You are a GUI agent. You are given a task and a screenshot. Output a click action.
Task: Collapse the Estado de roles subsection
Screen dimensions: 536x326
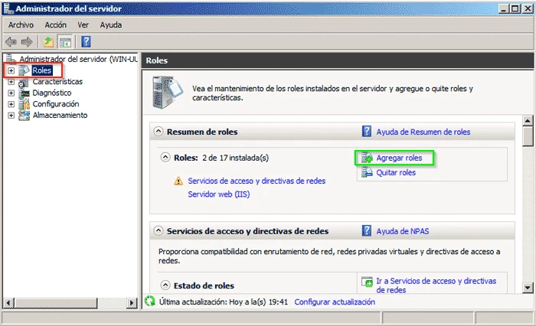165,285
